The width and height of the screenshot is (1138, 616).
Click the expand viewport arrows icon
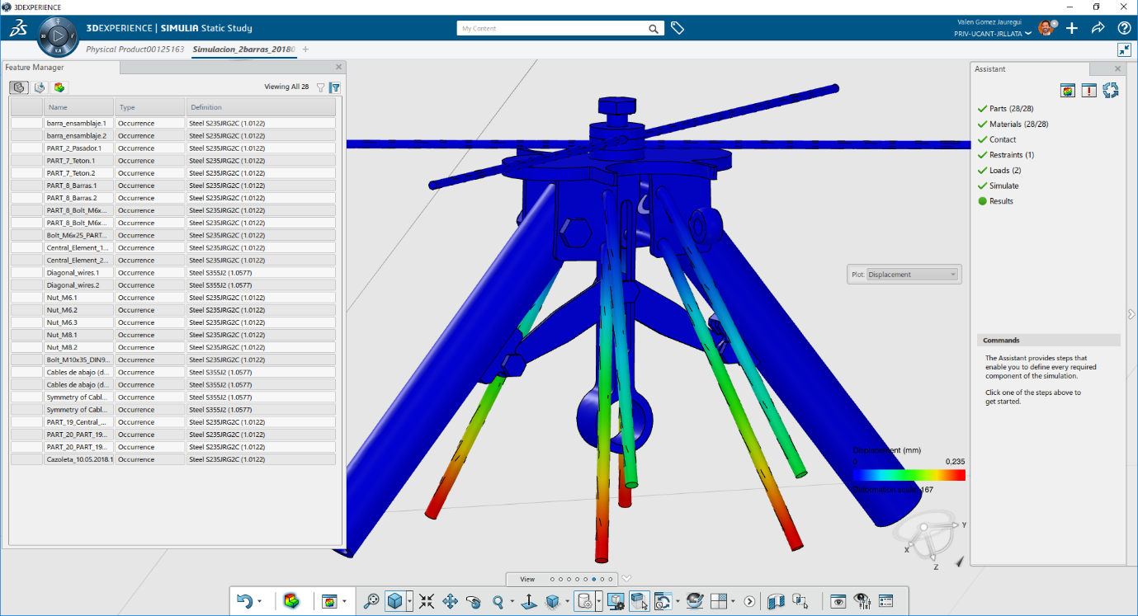pyautogui.click(x=1123, y=49)
